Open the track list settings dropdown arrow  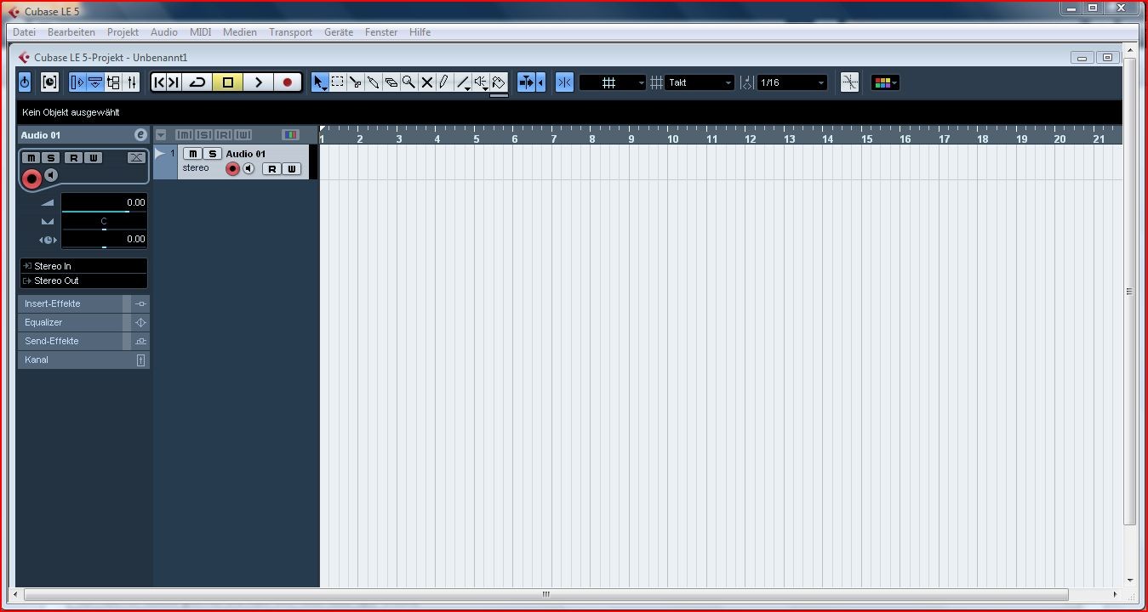pyautogui.click(x=161, y=135)
